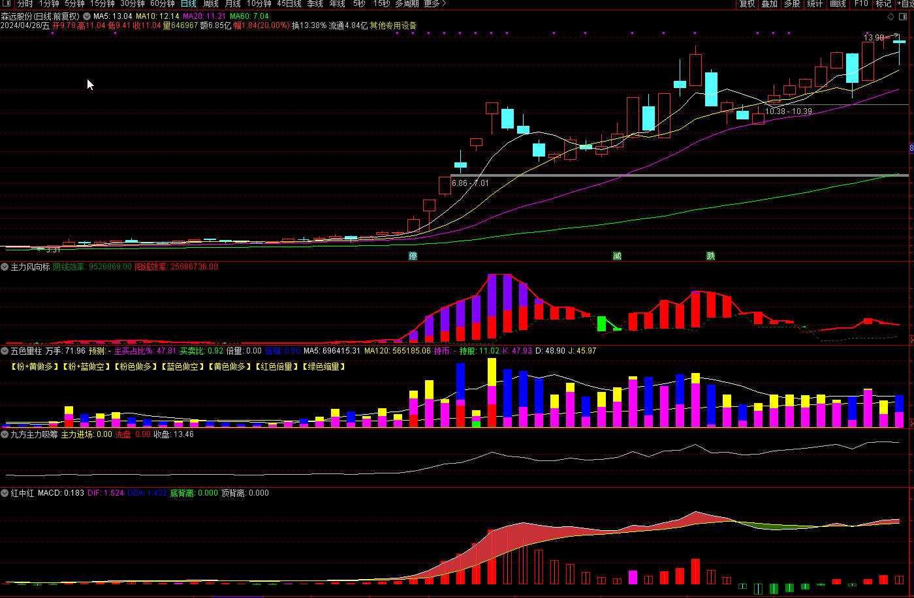Click the 【红色倍量】 legend label

(276, 367)
